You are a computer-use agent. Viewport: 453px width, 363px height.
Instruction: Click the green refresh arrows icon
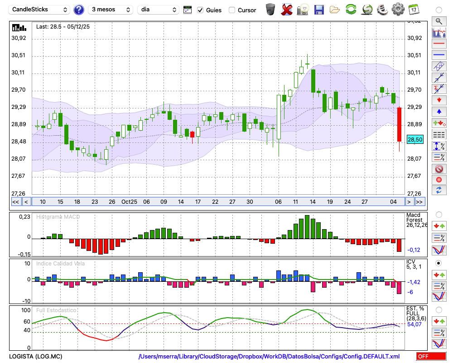[x=351, y=9]
